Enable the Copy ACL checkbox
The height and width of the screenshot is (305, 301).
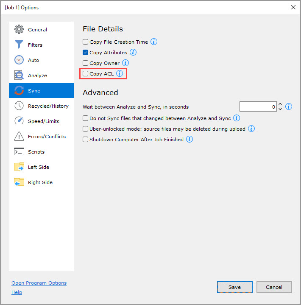pos(86,74)
